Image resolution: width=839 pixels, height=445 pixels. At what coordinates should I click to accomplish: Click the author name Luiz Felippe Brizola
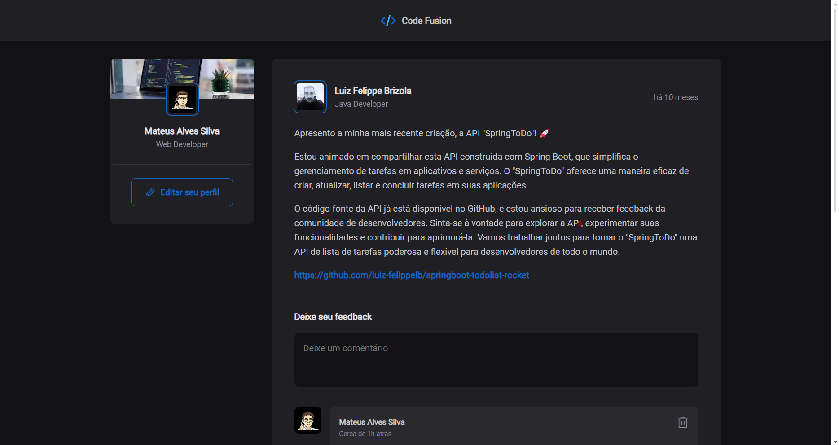[373, 91]
